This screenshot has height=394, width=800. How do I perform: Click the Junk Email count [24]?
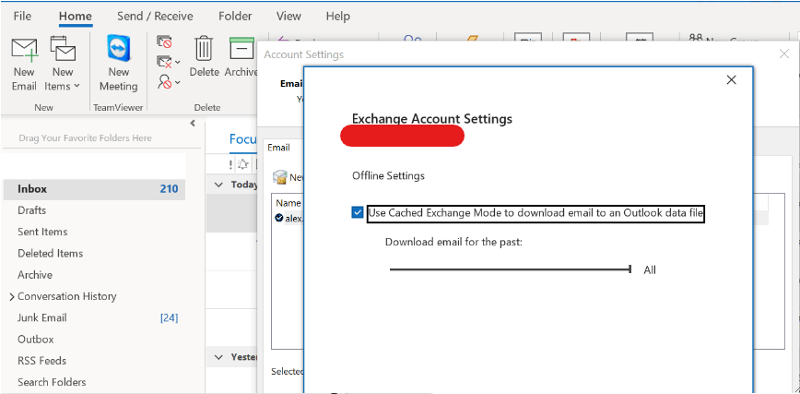coord(169,317)
